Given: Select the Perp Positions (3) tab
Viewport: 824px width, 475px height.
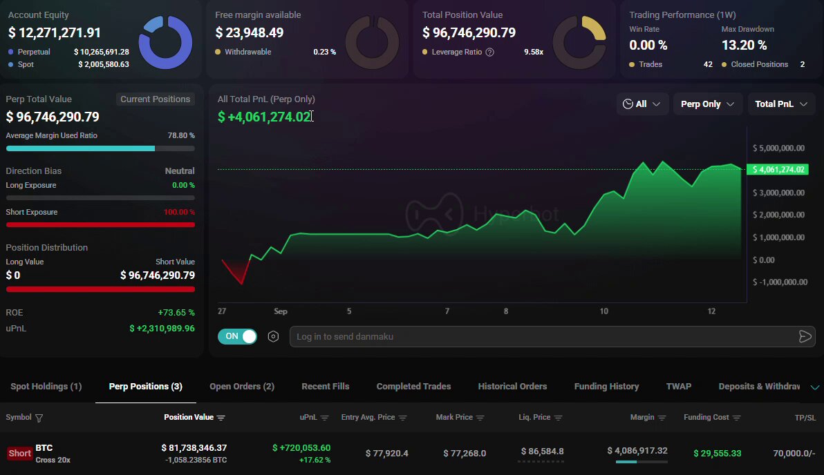Looking at the screenshot, I should click(146, 387).
